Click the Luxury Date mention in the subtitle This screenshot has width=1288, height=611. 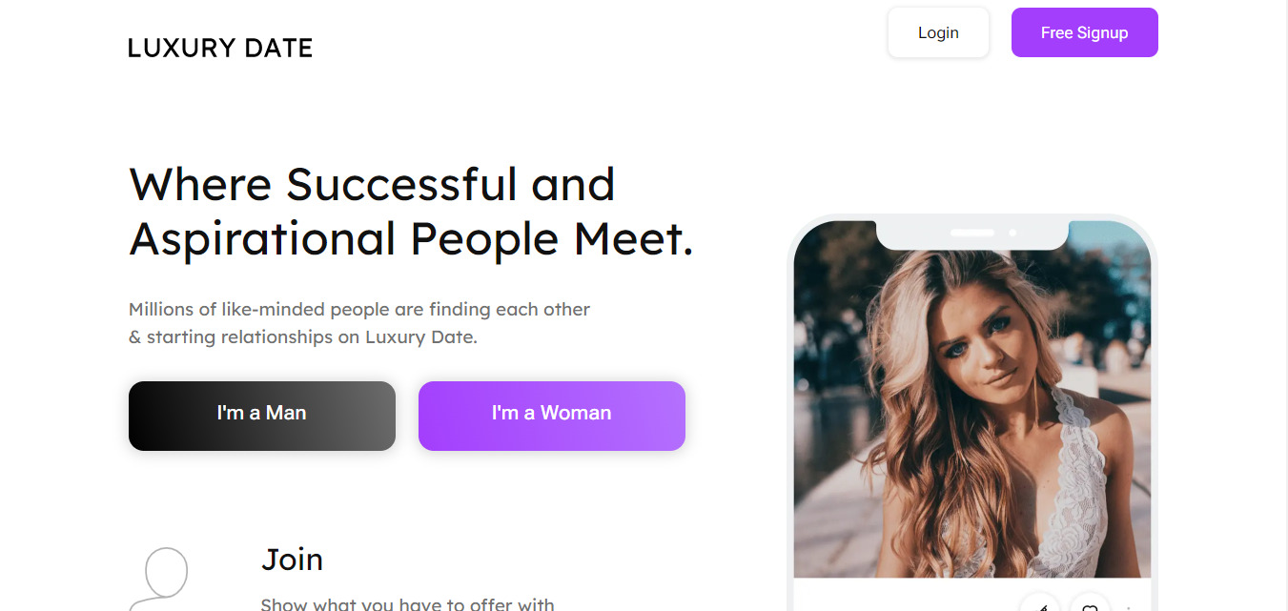(x=419, y=337)
